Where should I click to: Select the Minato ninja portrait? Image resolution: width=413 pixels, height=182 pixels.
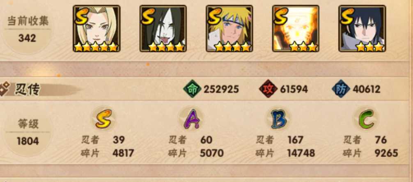[x=229, y=28]
